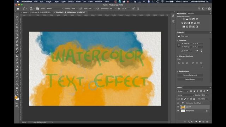Toggle link width and height
The height and width of the screenshot is (127, 226).
(179, 45)
